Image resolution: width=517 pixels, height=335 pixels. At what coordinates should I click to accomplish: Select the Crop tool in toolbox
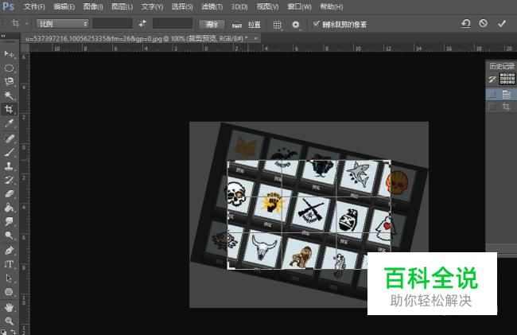(x=9, y=109)
